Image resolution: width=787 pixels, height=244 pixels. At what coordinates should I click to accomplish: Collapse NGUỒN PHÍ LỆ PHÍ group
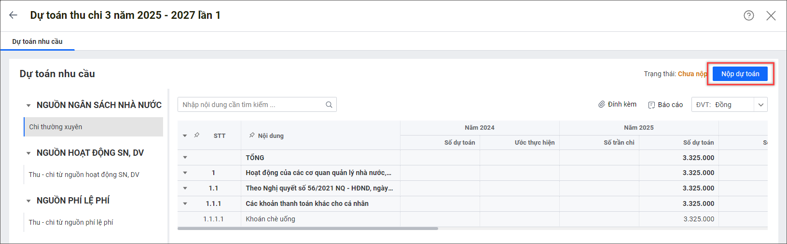click(28, 201)
